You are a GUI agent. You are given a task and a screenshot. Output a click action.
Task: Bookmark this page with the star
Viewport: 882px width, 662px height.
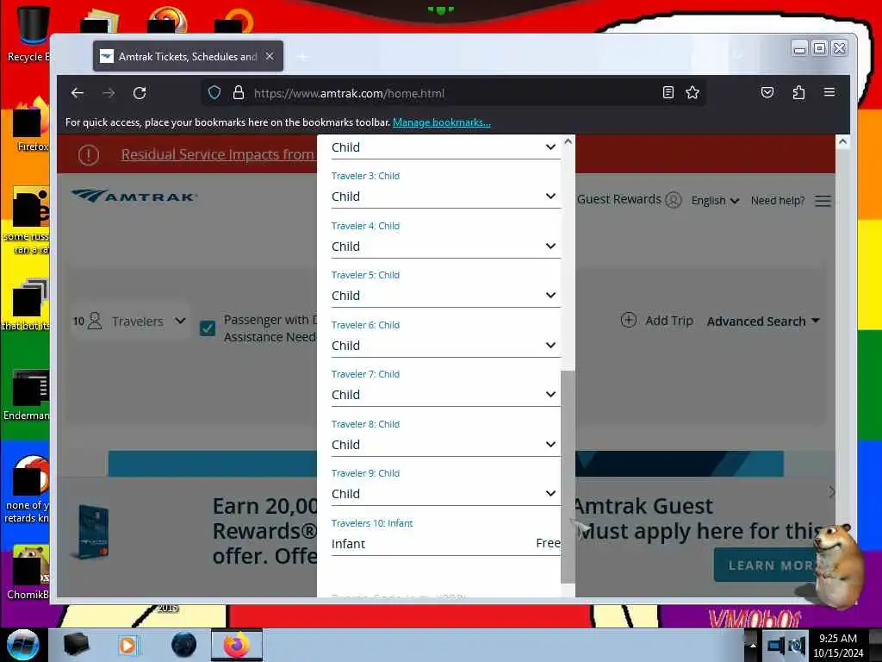(x=693, y=93)
